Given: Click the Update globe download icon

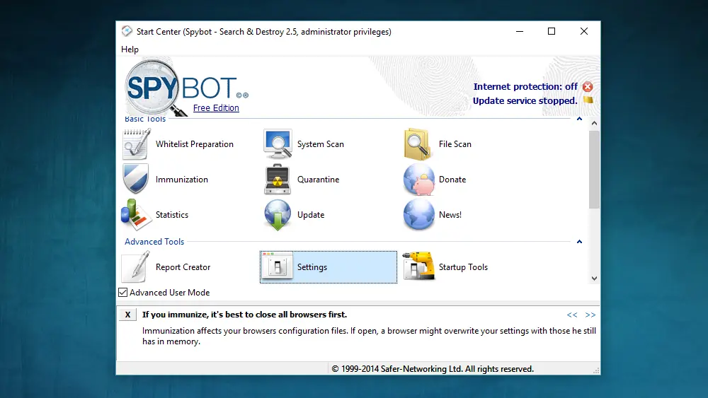Looking at the screenshot, I should tap(278, 214).
